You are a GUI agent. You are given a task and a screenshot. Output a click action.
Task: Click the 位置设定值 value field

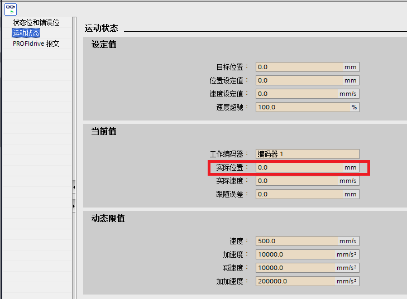307,80
